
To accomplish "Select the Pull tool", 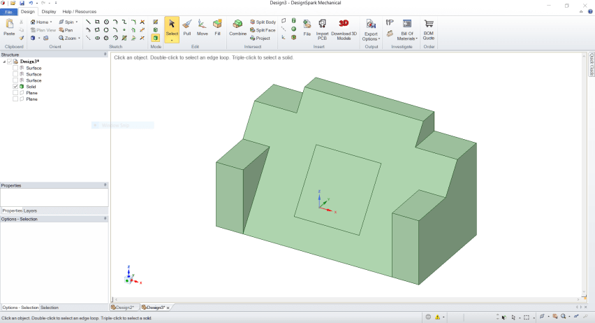I will tap(186, 28).
